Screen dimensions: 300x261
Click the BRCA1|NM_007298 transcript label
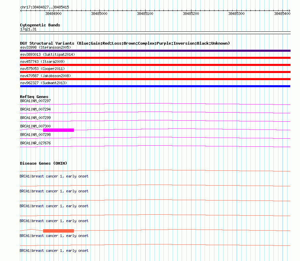(x=35, y=135)
